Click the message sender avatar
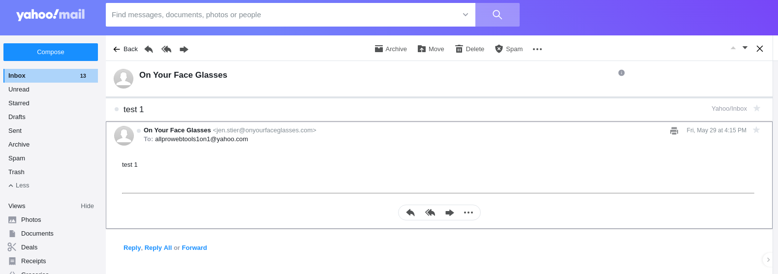This screenshot has width=778, height=274. (x=124, y=136)
